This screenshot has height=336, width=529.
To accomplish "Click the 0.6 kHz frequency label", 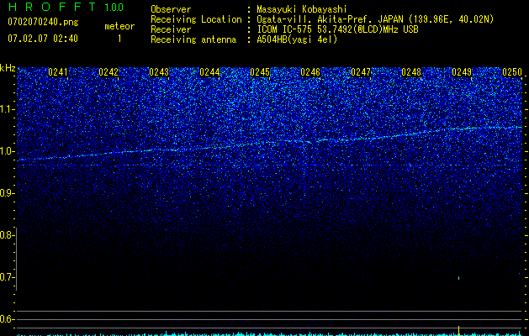I will click(7, 319).
